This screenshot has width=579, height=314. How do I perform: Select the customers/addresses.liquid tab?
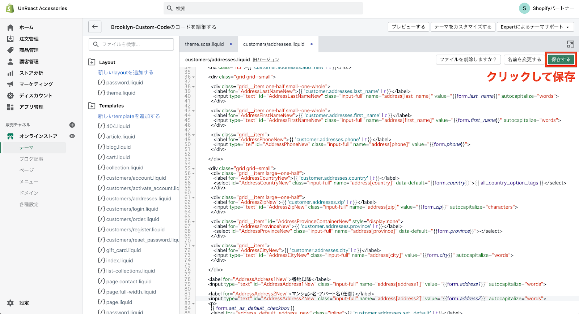pyautogui.click(x=274, y=44)
